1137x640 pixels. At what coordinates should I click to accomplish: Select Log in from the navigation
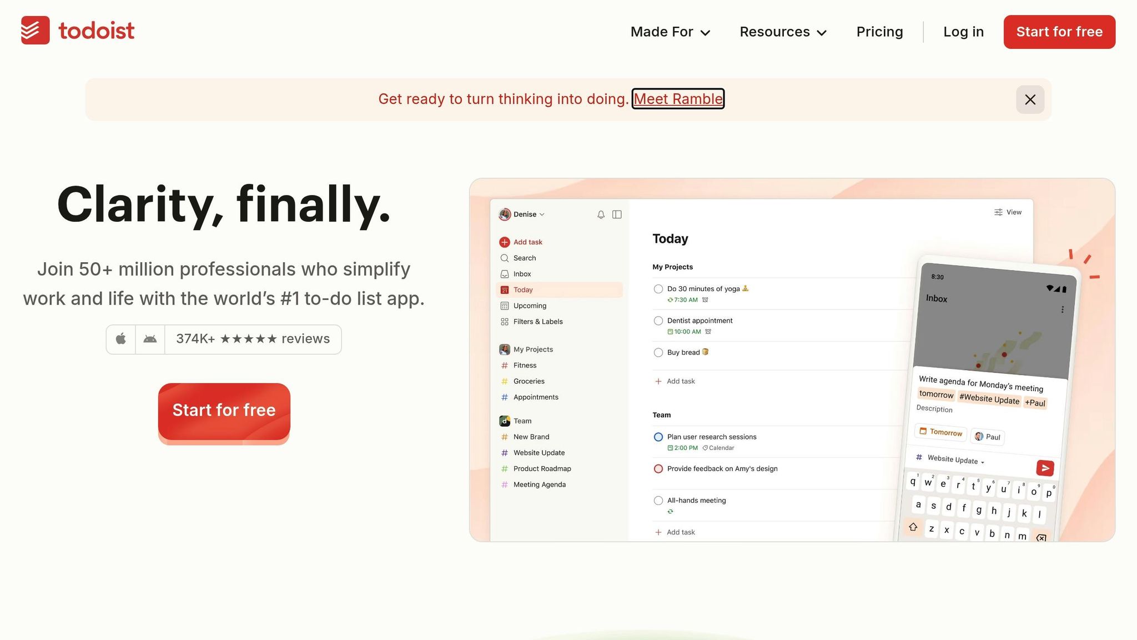point(963,32)
